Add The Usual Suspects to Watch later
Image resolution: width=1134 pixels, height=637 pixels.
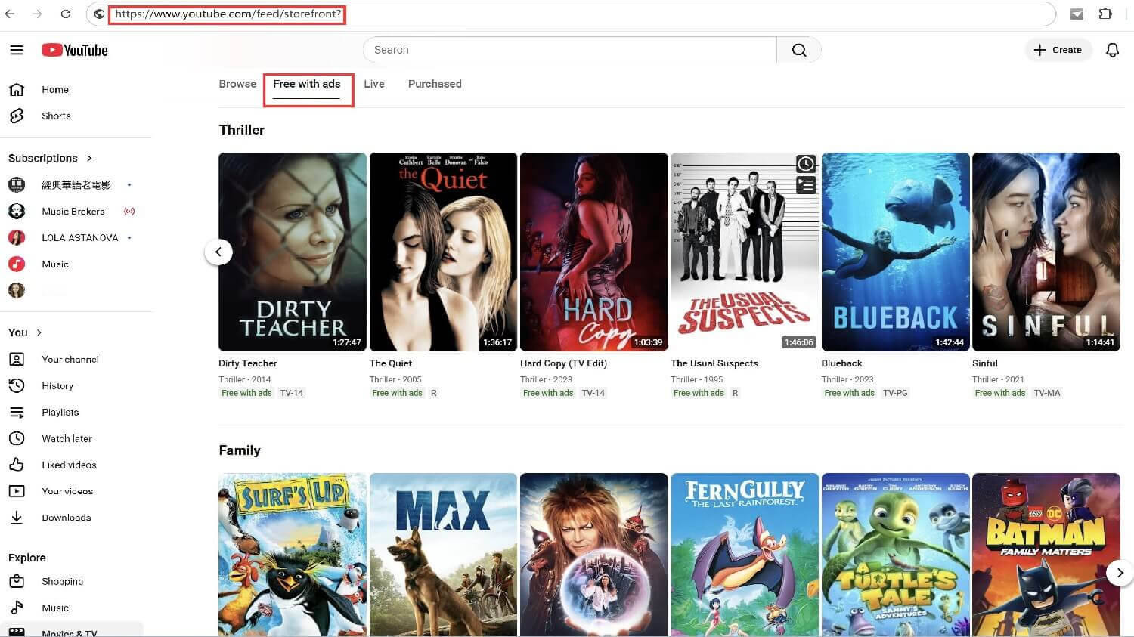pos(806,164)
